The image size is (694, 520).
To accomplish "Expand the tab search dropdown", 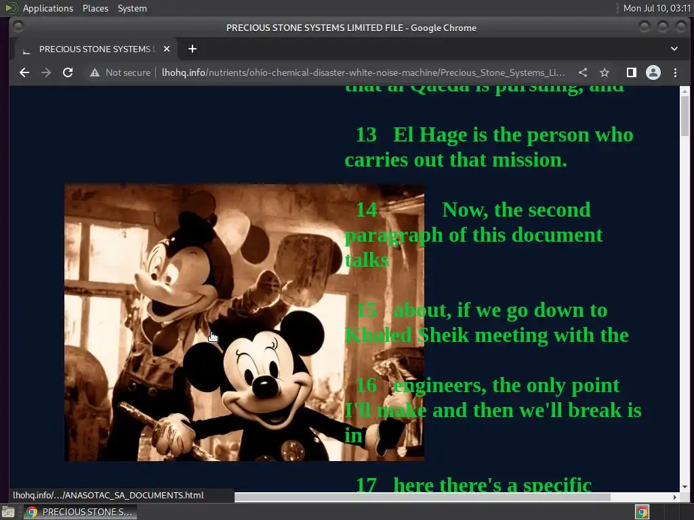I will (674, 49).
